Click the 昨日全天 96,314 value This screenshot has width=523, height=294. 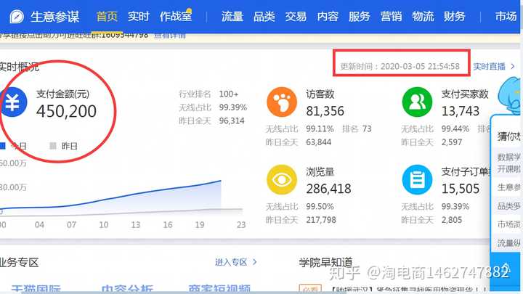click(232, 121)
